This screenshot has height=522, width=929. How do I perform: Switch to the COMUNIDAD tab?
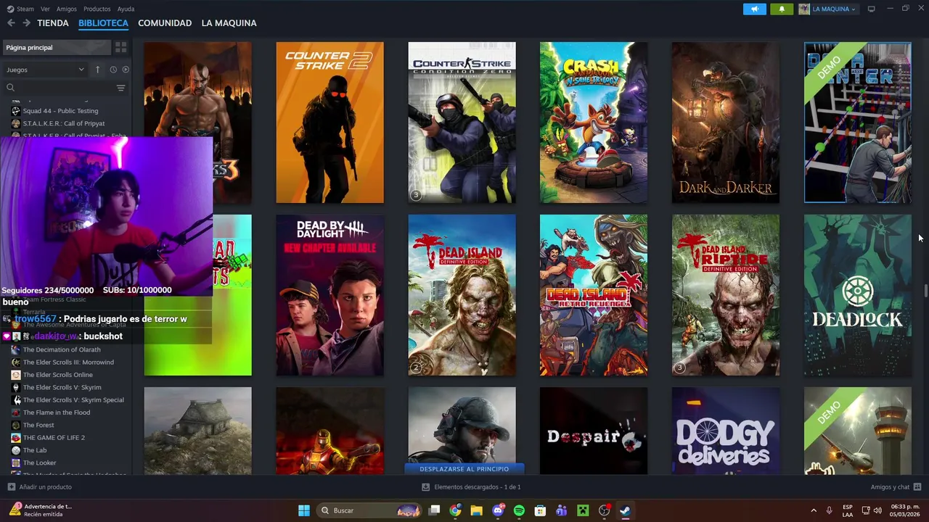point(165,23)
